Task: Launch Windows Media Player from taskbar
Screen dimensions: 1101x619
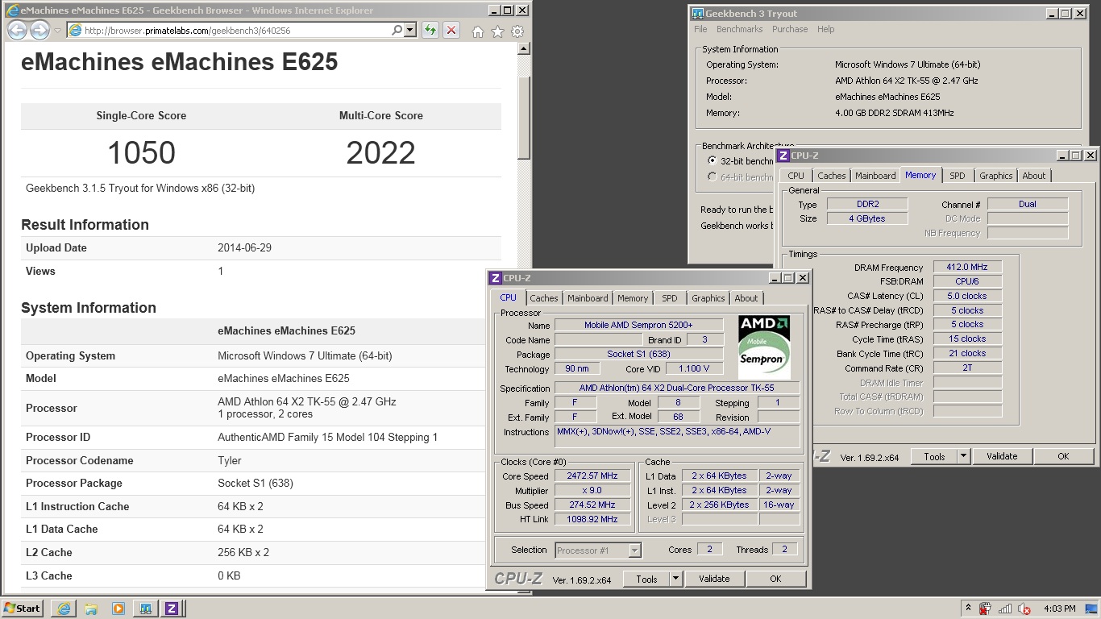Action: tap(118, 609)
